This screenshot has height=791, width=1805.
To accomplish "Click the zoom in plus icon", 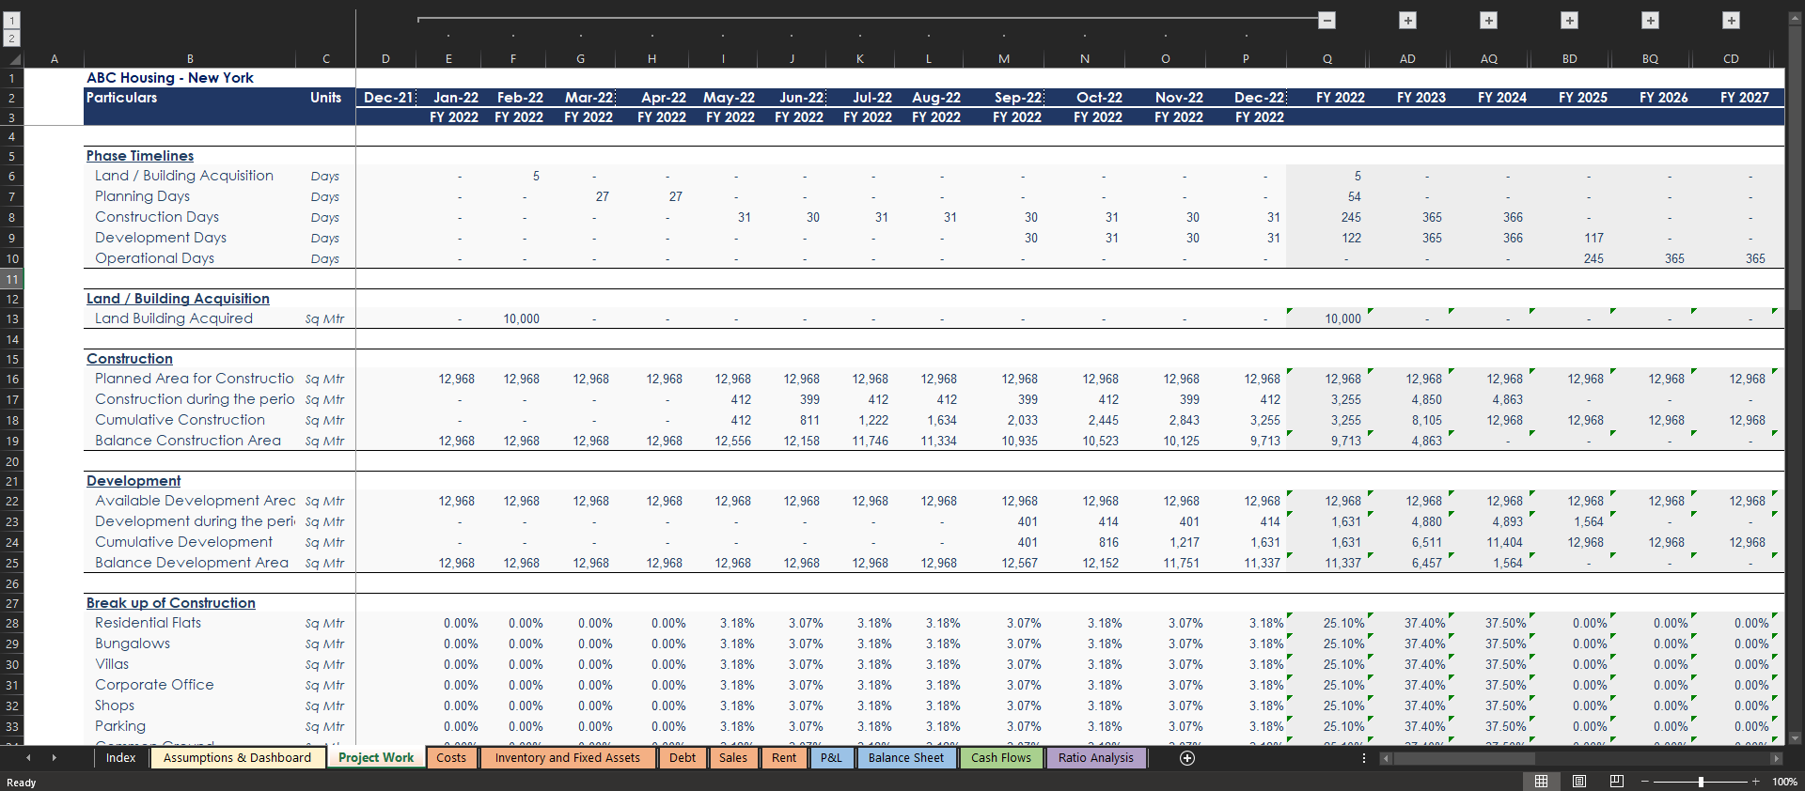I will [1755, 782].
